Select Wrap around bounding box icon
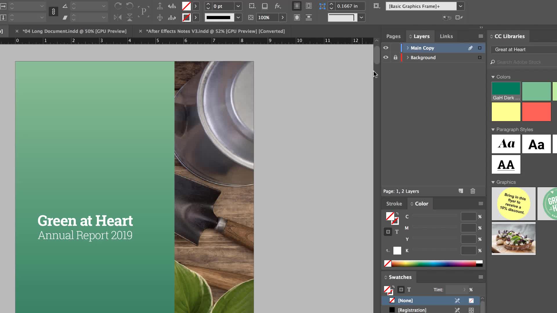557x313 pixels. click(x=309, y=6)
